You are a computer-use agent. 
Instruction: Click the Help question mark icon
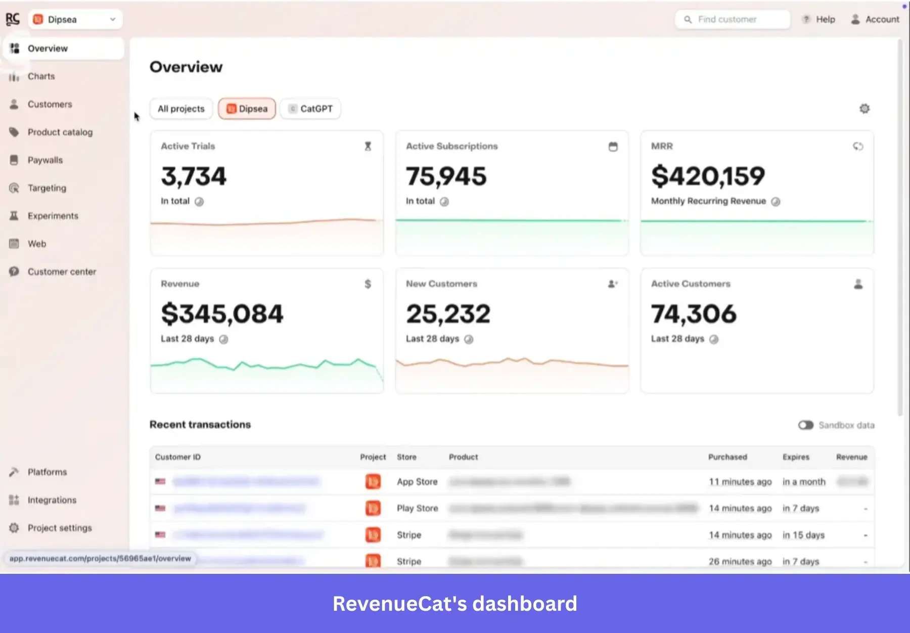pos(806,19)
